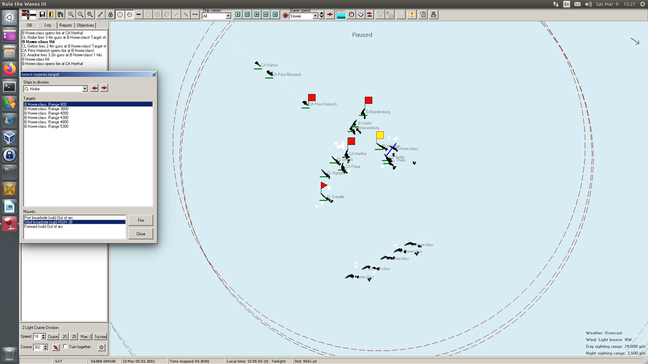Open the Ship names dropdown
The image size is (648, 364).
[228, 16]
